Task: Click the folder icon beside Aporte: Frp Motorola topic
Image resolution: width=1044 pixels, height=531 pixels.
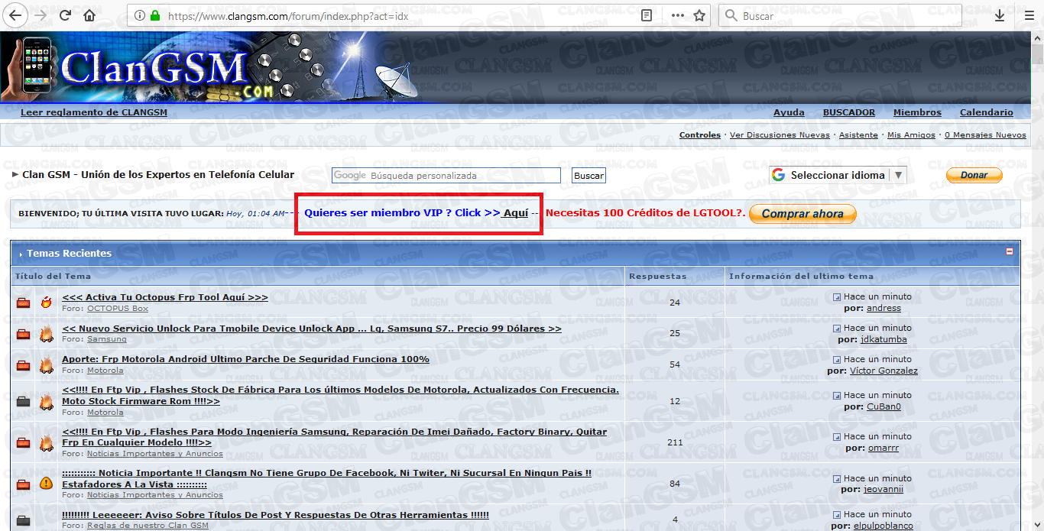Action: [24, 364]
